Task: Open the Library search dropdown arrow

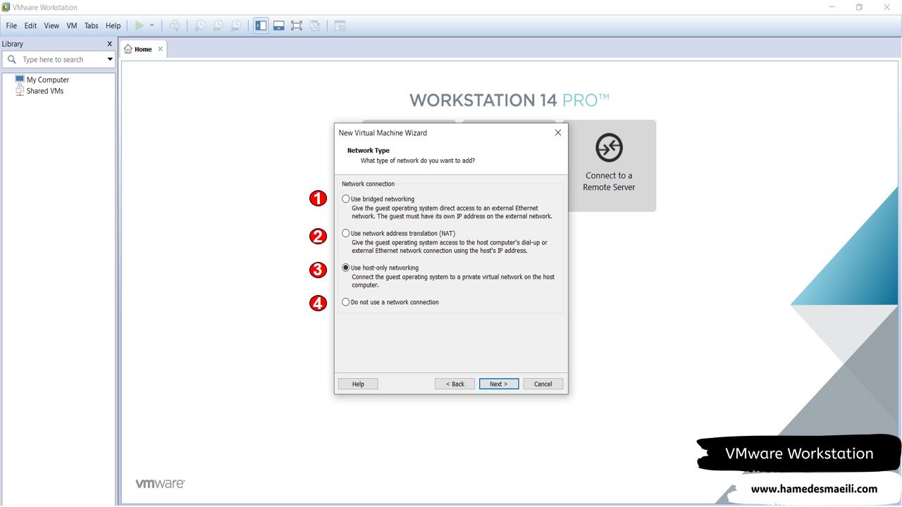Action: (x=109, y=60)
